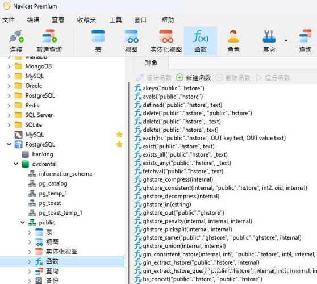Expand the PostgreSQL folder group

click(x=9, y=95)
